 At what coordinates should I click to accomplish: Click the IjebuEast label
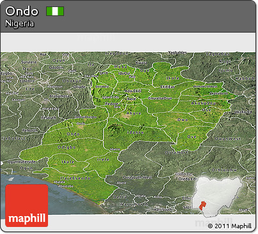(13, 138)
